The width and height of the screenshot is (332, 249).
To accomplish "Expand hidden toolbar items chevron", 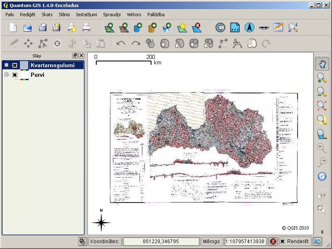I will tap(322, 232).
